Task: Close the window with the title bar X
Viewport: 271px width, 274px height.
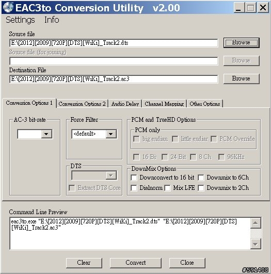Action: pyautogui.click(x=263, y=8)
